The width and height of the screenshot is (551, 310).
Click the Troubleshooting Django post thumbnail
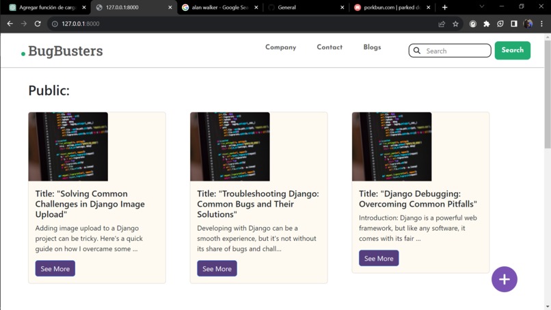(x=230, y=146)
